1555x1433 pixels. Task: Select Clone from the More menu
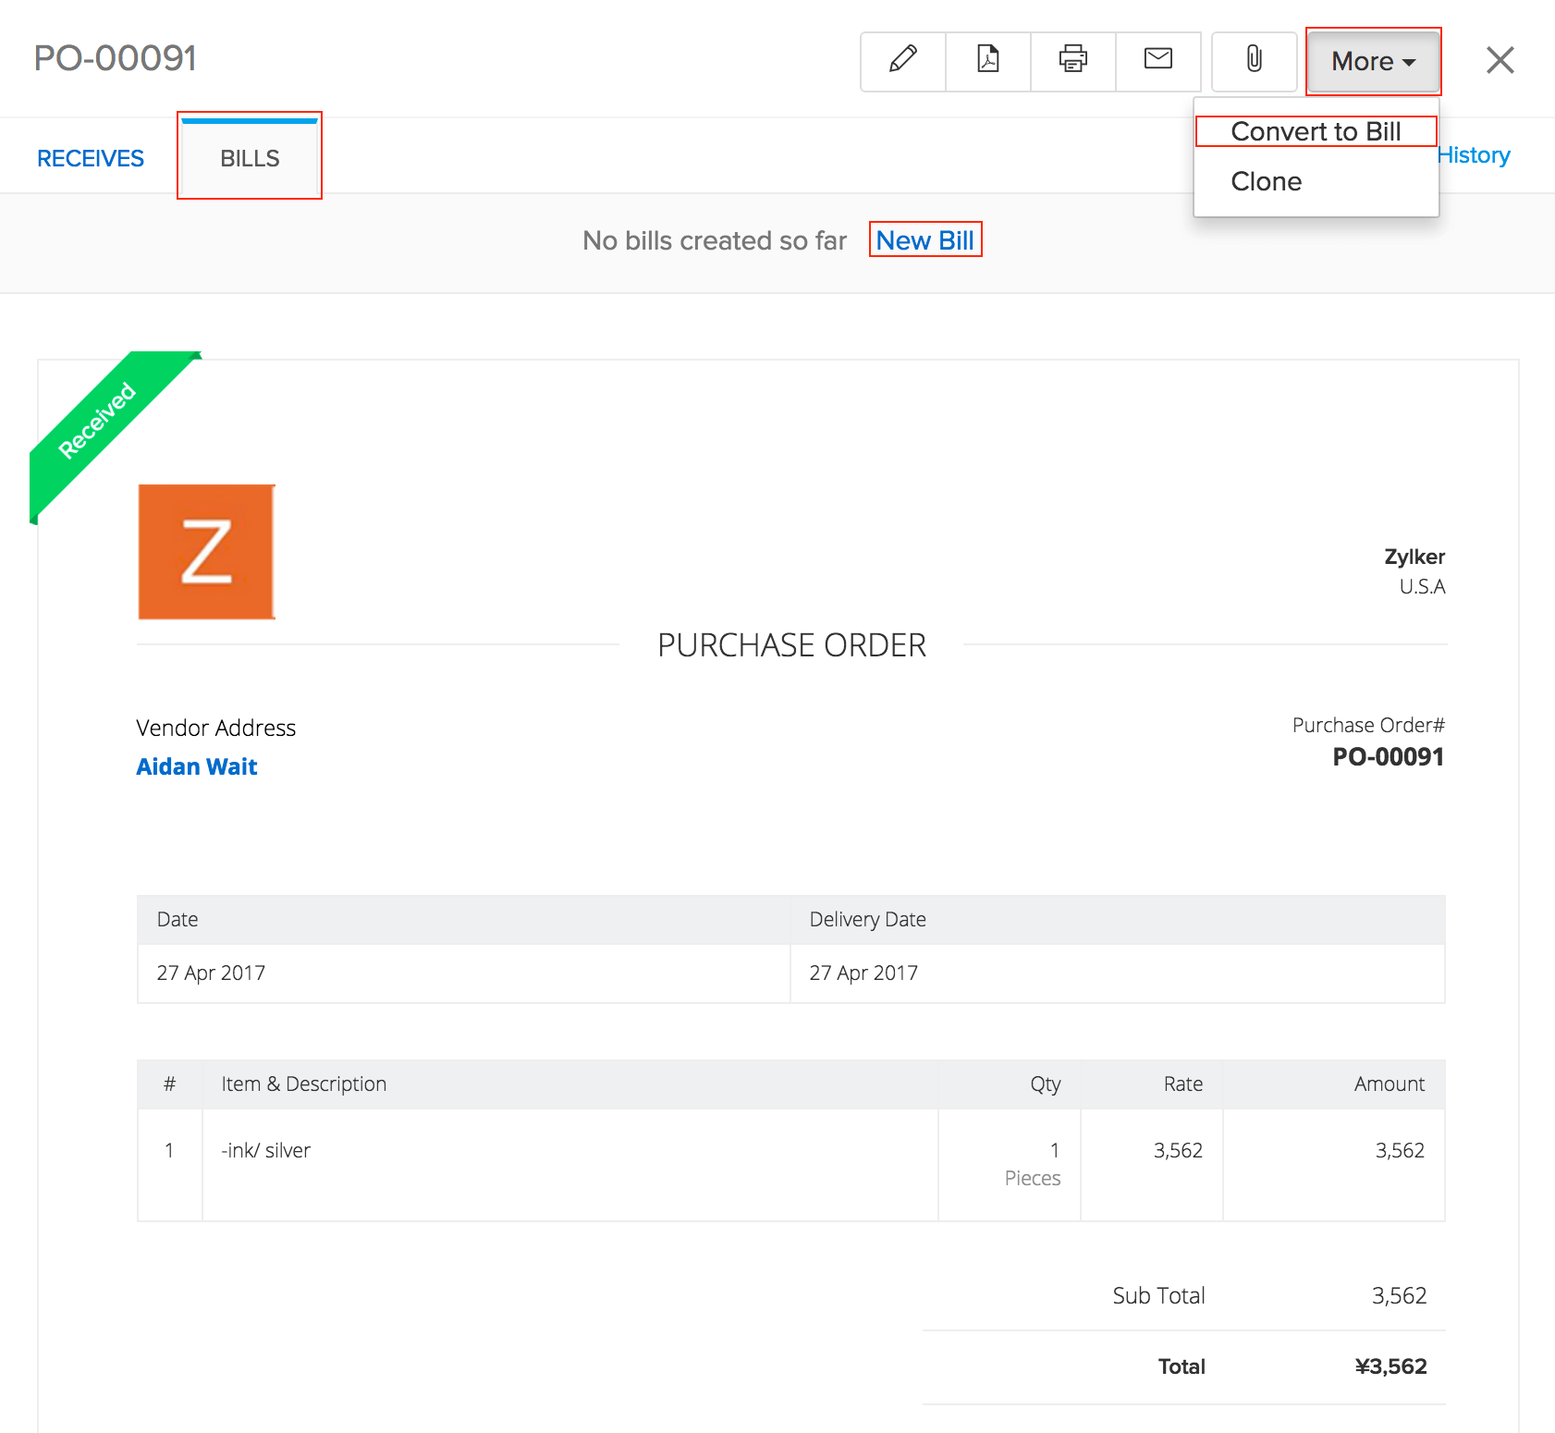[1266, 181]
